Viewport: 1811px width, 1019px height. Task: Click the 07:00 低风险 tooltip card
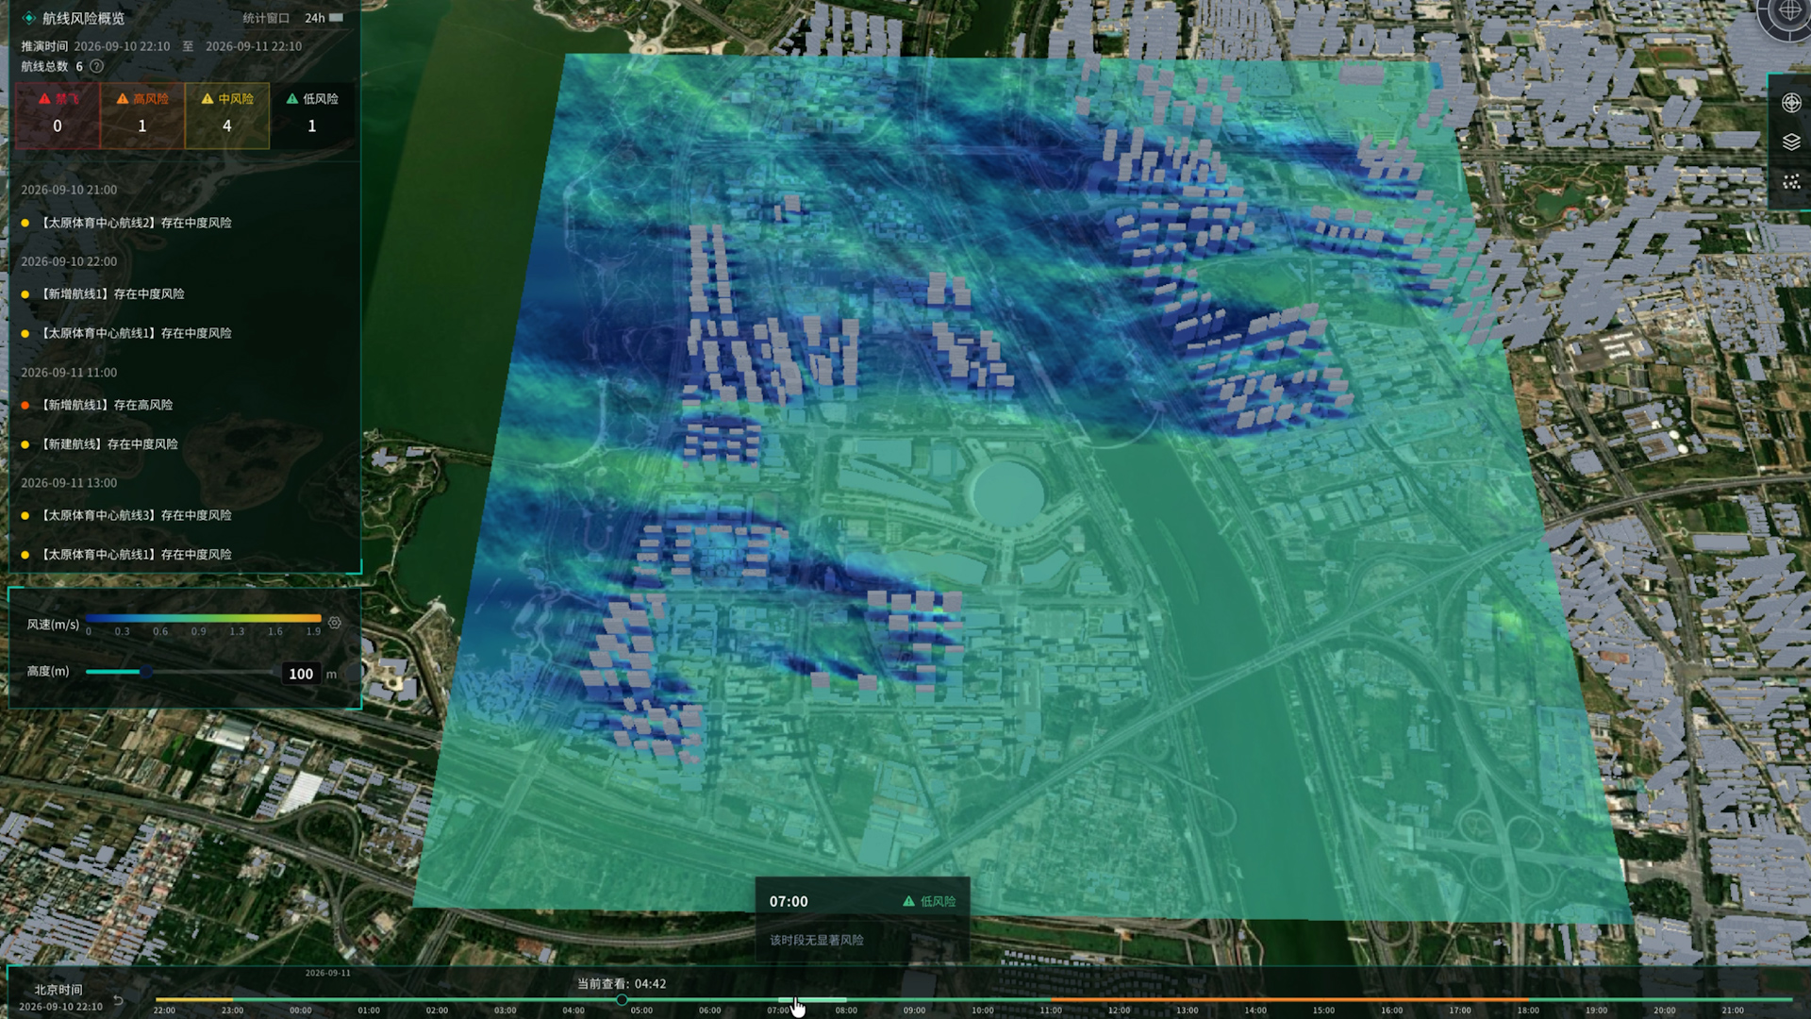tap(862, 920)
